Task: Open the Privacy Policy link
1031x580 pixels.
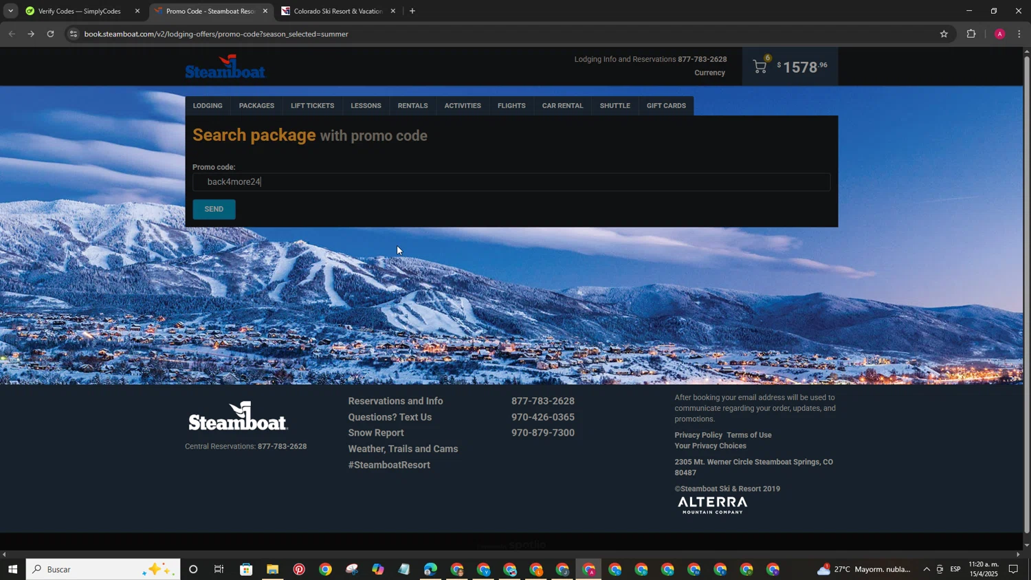Action: click(698, 435)
